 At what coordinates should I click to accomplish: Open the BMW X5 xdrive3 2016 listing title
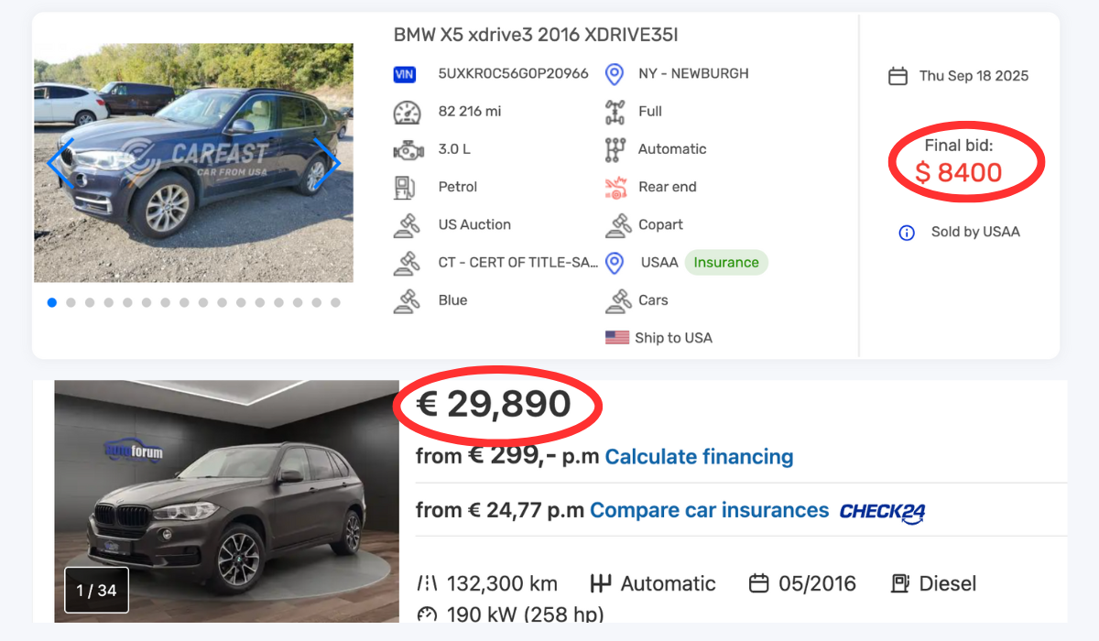coord(535,36)
